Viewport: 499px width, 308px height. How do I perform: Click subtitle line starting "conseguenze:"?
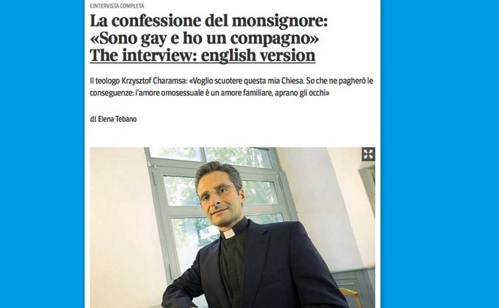click(209, 93)
